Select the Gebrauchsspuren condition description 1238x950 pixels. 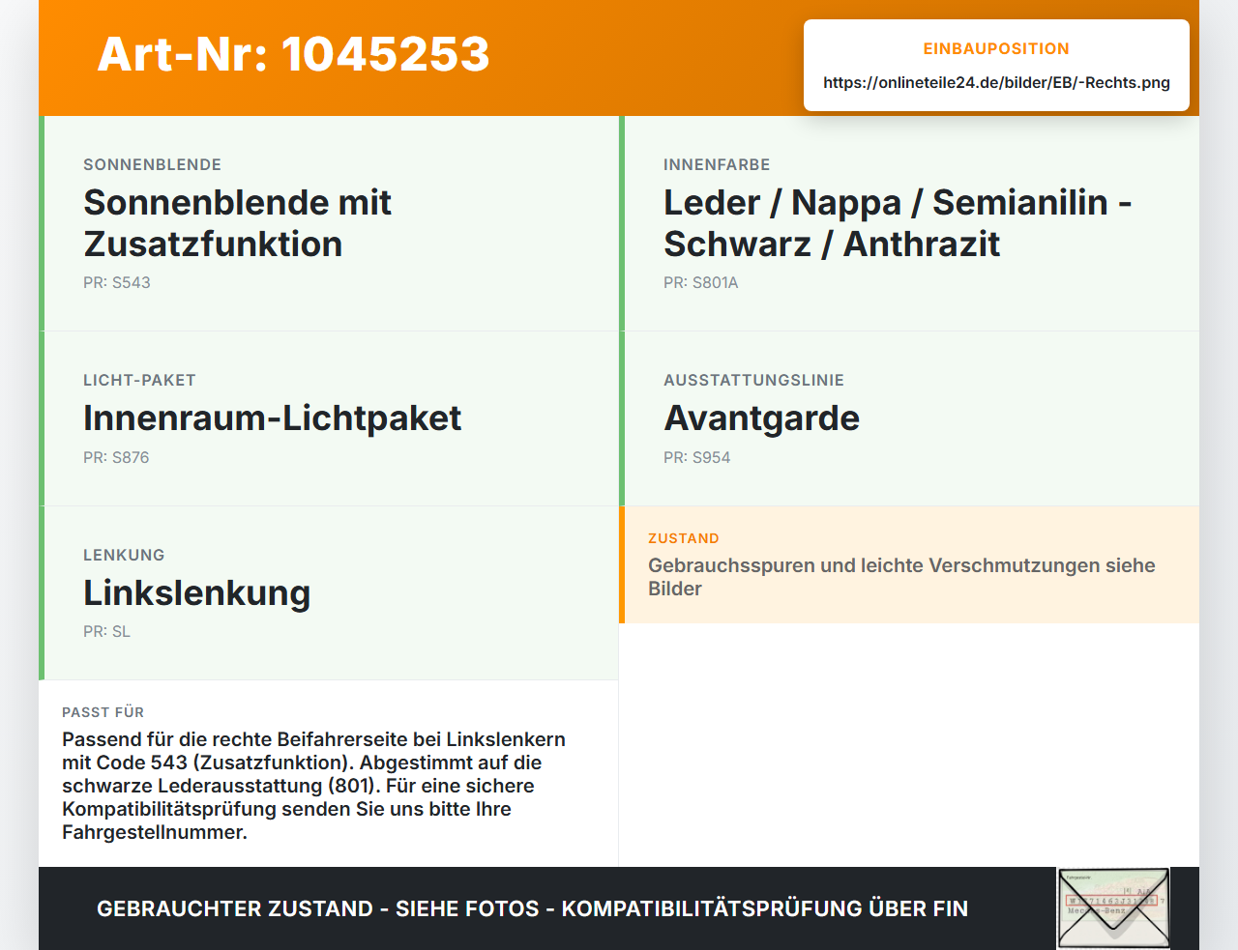point(901,577)
